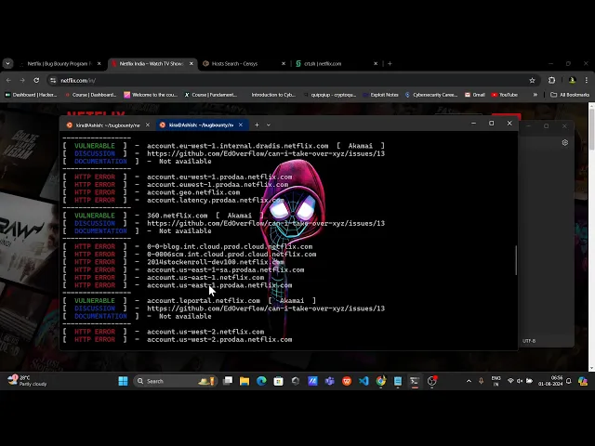Open Chrome profile avatar
The height and width of the screenshot is (446, 595).
point(573,81)
